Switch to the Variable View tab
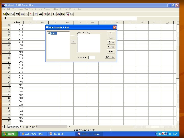Image resolution: width=184 pixels, height=138 pixels. 28,127
